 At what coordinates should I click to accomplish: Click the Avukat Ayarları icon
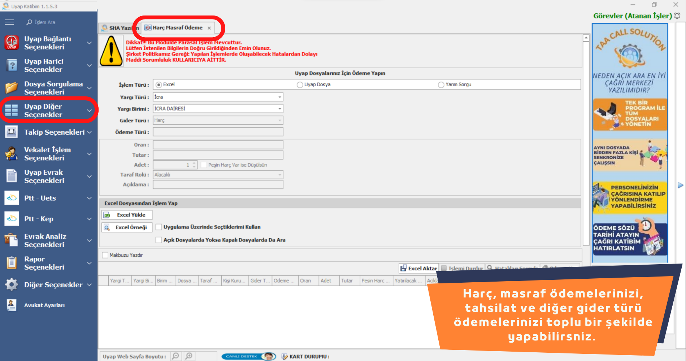[12, 305]
